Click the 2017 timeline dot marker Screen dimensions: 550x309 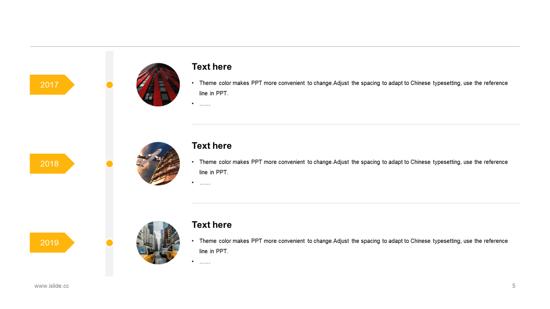110,85
